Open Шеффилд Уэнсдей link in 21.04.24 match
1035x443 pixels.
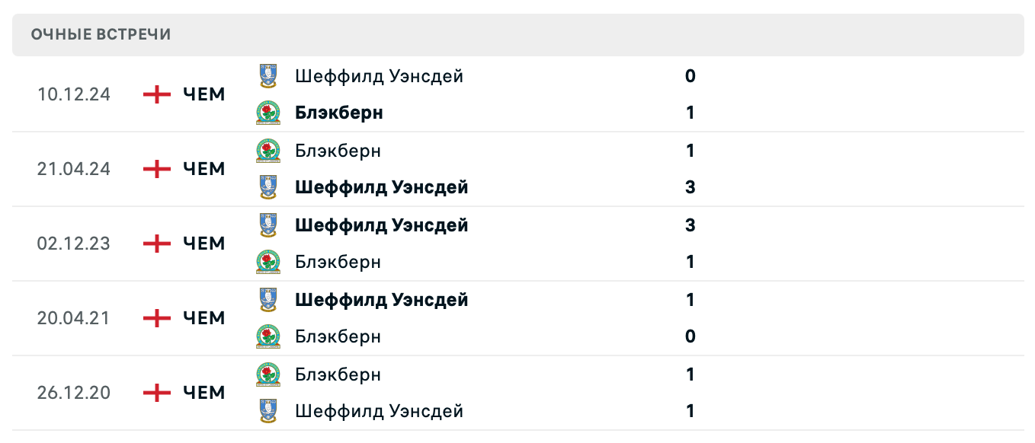(381, 187)
